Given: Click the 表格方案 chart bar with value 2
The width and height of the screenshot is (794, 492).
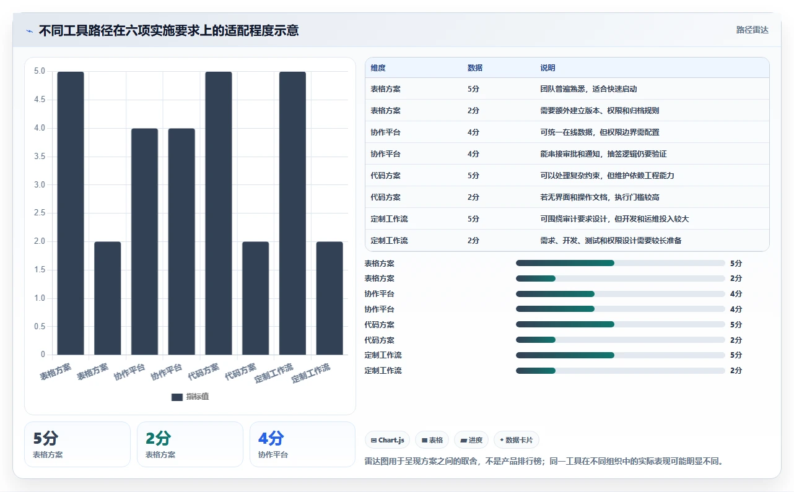Looking at the screenshot, I should coord(108,298).
